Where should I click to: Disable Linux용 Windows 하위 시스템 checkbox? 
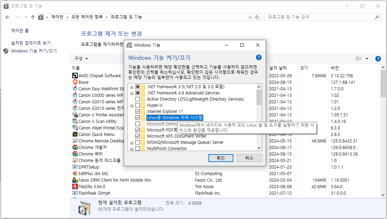138,117
